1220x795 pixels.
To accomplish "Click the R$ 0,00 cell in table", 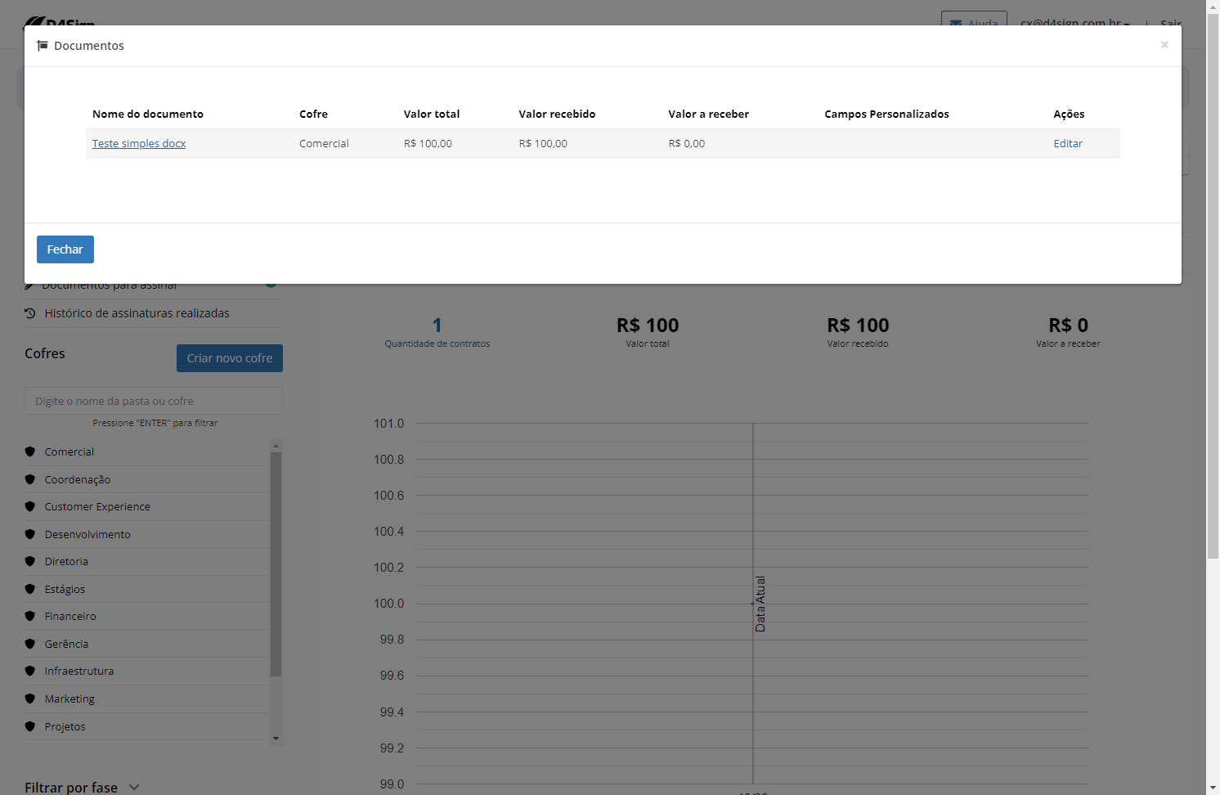I will [x=686, y=143].
